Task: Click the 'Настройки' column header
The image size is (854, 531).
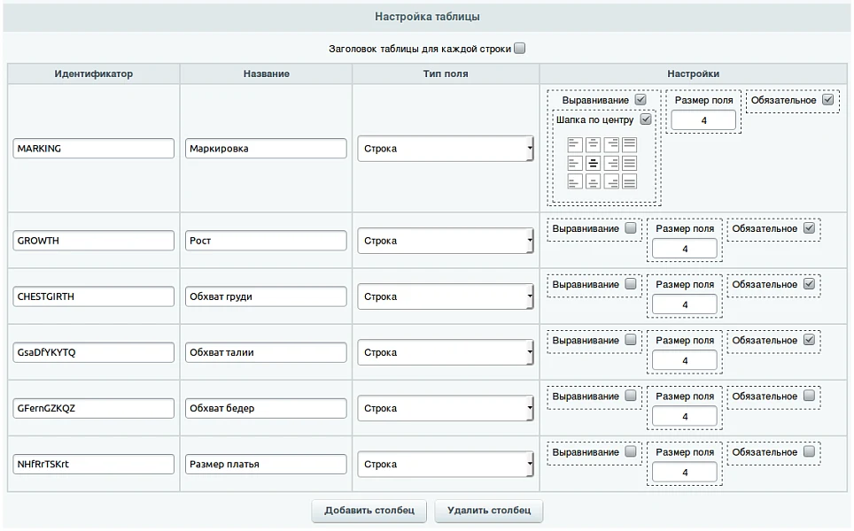Action: click(x=694, y=73)
